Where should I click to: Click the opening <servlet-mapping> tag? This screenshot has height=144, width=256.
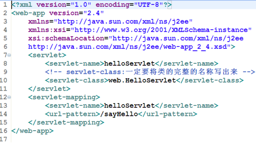[x=64, y=97]
